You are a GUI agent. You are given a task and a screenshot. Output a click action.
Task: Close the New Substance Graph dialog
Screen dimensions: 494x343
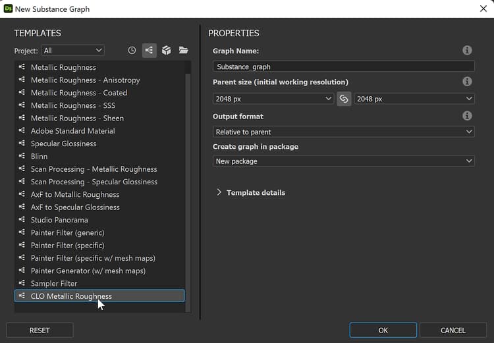pyautogui.click(x=483, y=9)
